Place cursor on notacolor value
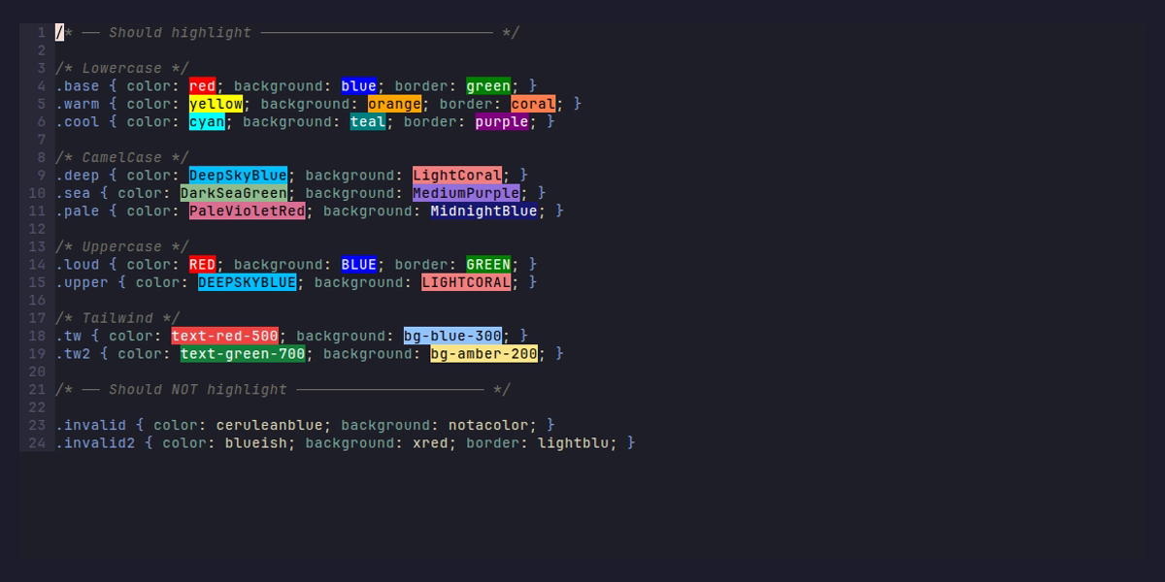This screenshot has width=1165, height=582. pos(488,426)
